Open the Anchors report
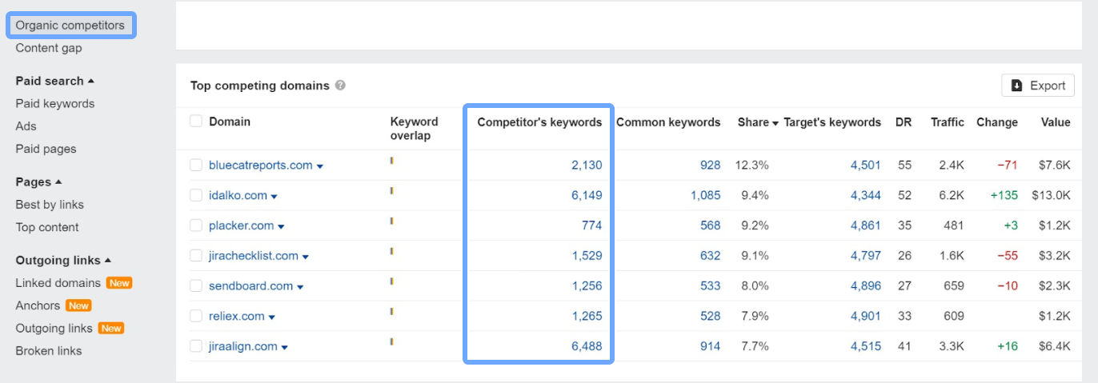 (38, 305)
